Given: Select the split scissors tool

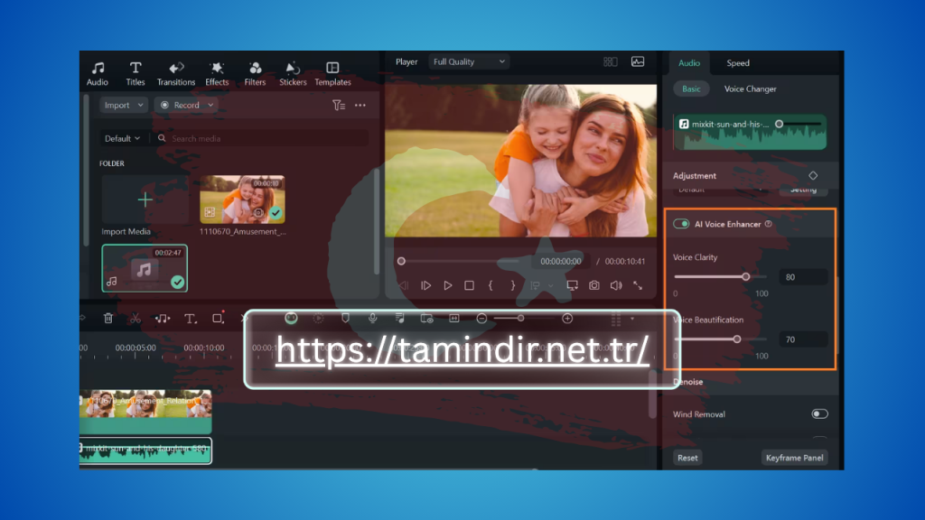Looking at the screenshot, I should click(135, 319).
